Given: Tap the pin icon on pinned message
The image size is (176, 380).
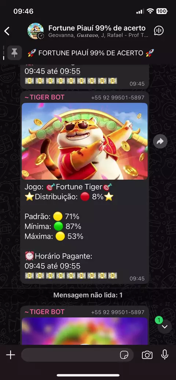Looking at the screenshot, I should click(15, 53).
